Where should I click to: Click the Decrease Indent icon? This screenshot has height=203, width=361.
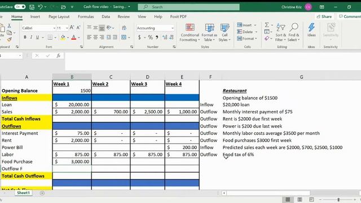(x=109, y=37)
